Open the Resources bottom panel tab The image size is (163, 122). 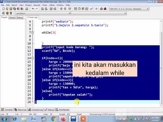(x=20, y=110)
